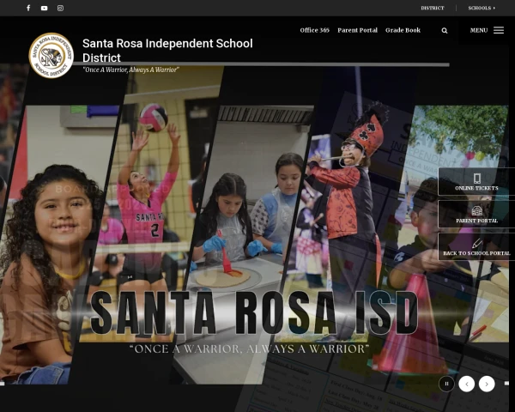515x412 pixels.
Task: Pause the slideshow autoplay
Action: point(446,384)
